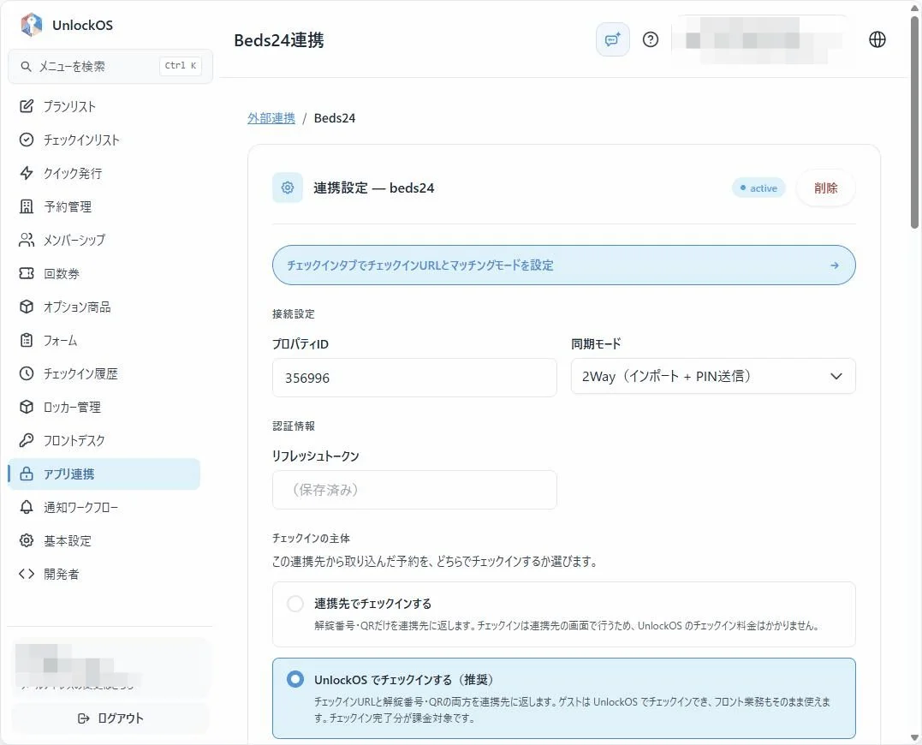Screen dimensions: 922x745
Task: Open the 同期モード dropdown
Action: tap(712, 376)
